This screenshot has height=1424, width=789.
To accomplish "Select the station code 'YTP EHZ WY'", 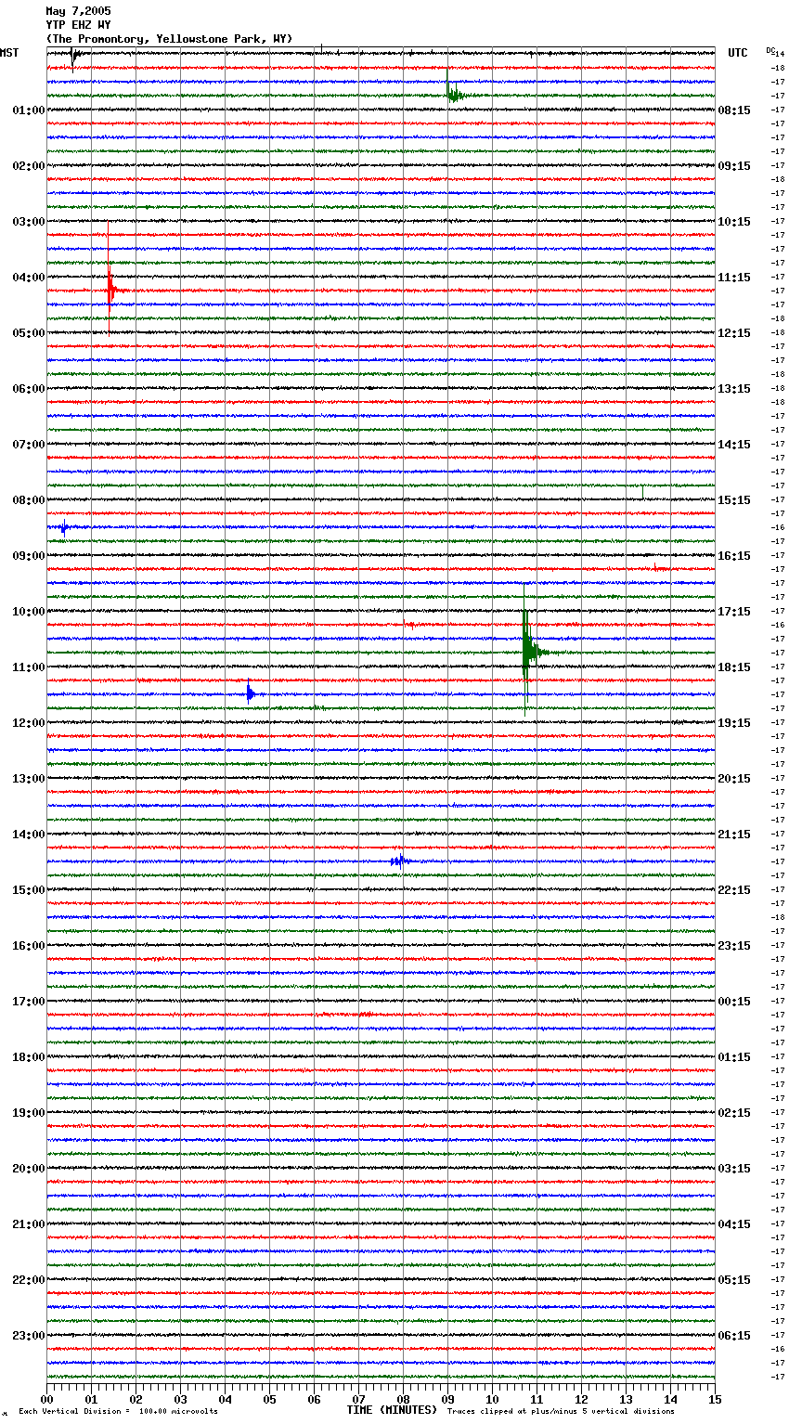I will pos(78,25).
